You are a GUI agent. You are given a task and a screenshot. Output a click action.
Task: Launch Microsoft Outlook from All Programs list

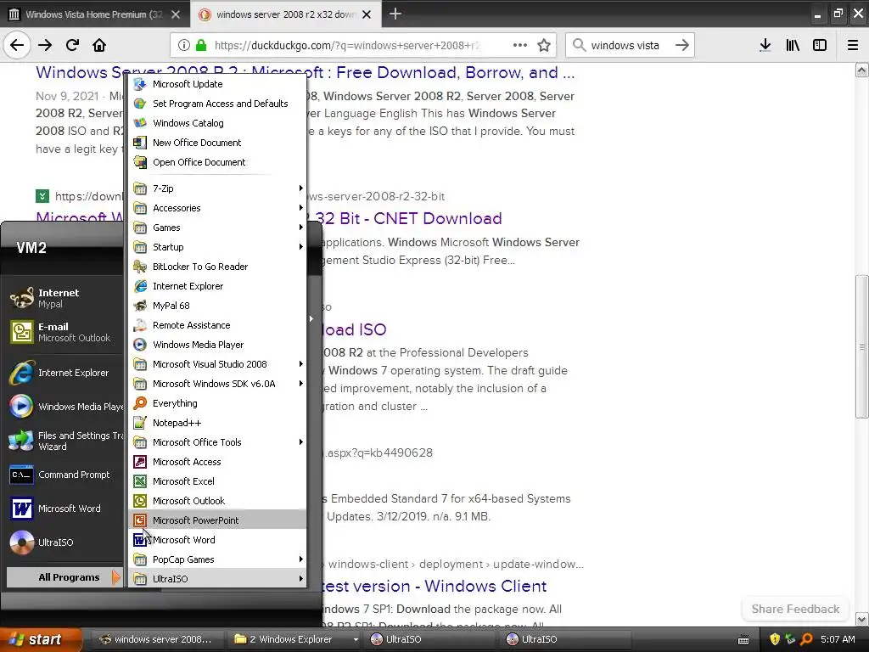point(217,501)
